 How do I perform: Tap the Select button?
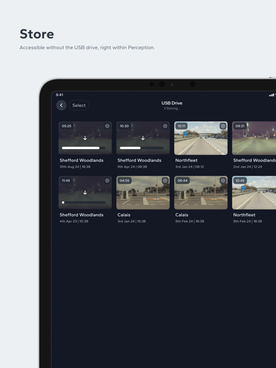coord(79,105)
